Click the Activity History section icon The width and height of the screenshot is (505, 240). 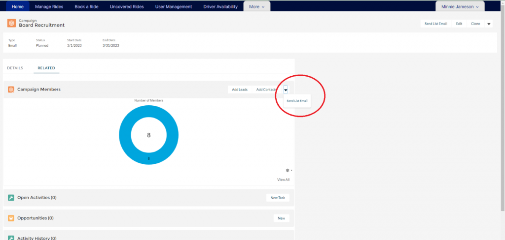point(11,238)
